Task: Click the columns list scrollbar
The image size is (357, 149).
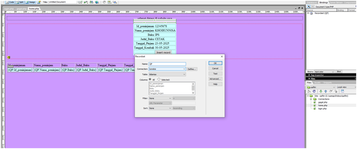Action: coord(193,88)
